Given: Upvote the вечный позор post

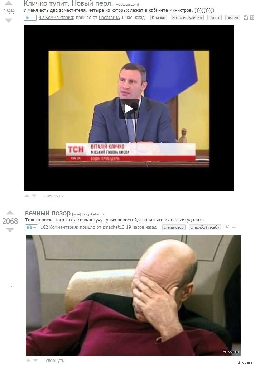Looking at the screenshot, I should (10, 213).
